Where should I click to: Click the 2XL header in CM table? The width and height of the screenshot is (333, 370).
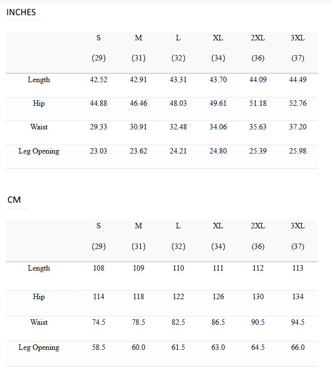258,226
